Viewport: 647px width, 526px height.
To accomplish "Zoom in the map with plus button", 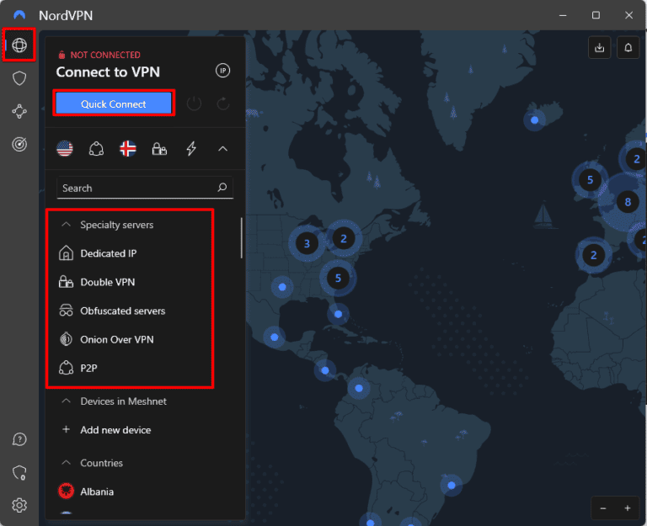I will 627,508.
